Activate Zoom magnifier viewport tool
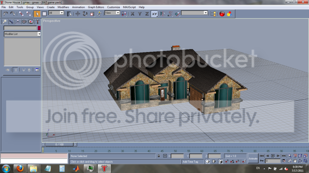 pyautogui.click(x=289, y=156)
